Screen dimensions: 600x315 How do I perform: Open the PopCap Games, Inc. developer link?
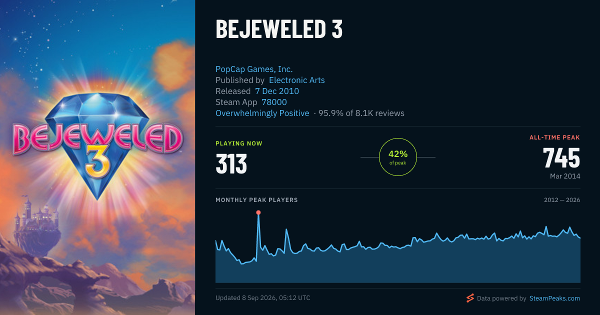pyautogui.click(x=254, y=69)
